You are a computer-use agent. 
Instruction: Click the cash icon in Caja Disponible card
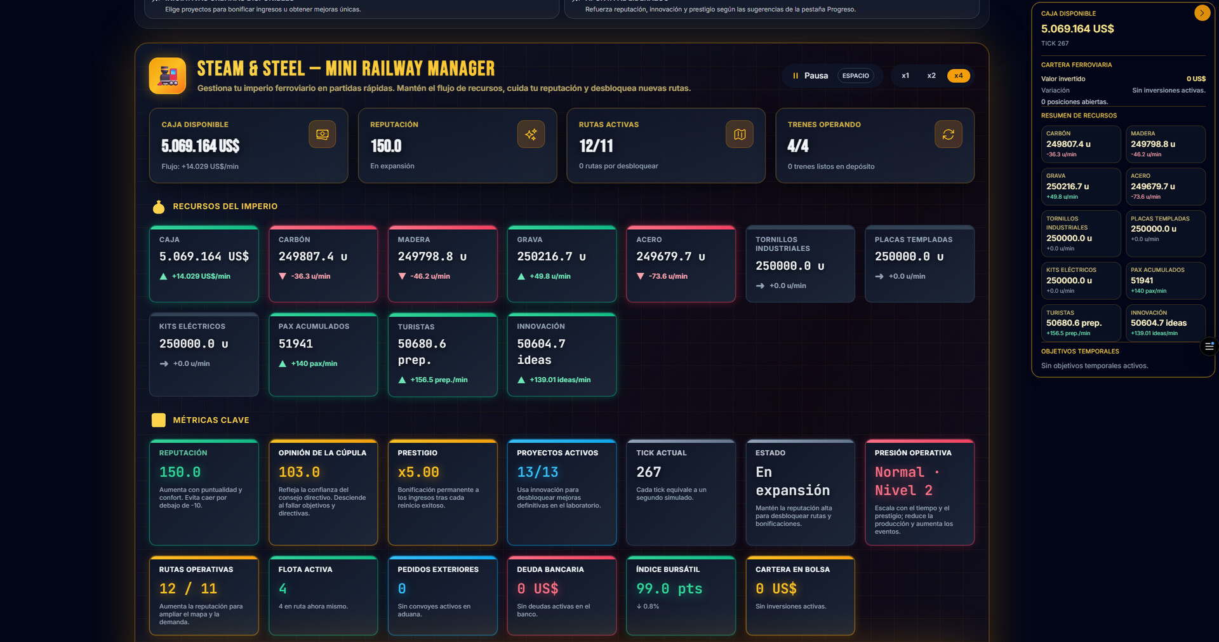pos(322,134)
